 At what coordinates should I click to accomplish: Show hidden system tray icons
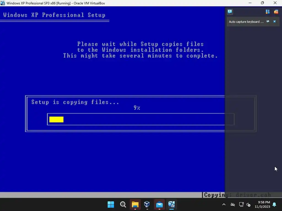(224, 204)
